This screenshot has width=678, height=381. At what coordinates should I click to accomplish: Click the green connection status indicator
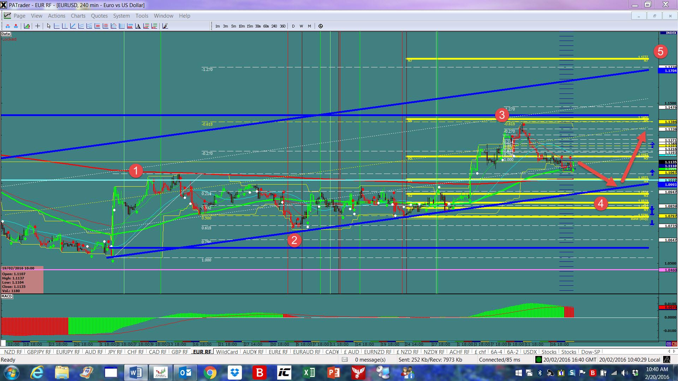tap(539, 359)
